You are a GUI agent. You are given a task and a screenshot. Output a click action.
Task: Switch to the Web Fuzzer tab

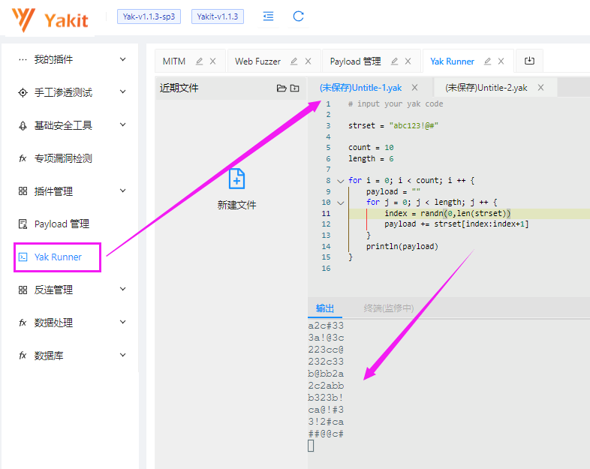tap(257, 62)
